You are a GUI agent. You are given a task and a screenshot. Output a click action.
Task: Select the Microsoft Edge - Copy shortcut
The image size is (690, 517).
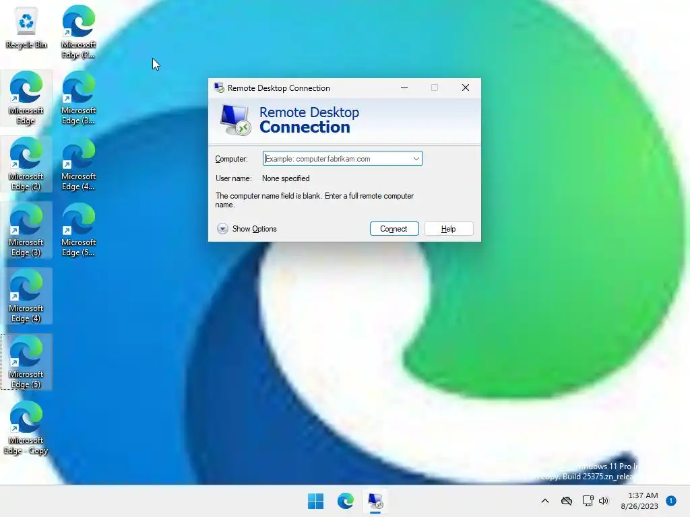tap(26, 427)
